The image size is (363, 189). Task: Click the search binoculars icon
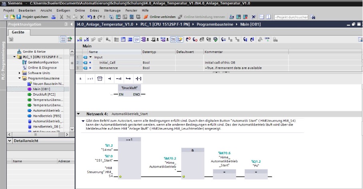pos(313,17)
